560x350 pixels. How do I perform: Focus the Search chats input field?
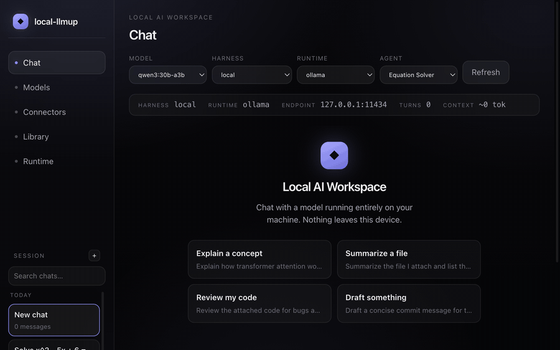(57, 276)
